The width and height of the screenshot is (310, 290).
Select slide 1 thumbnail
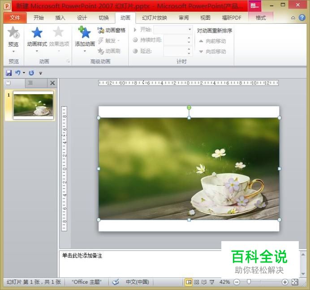pyautogui.click(x=33, y=105)
